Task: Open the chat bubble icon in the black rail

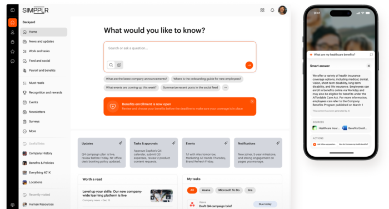Action: pos(12,61)
